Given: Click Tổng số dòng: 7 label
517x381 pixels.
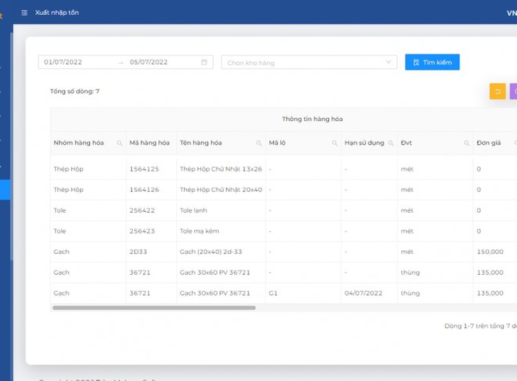Looking at the screenshot, I should 75,91.
